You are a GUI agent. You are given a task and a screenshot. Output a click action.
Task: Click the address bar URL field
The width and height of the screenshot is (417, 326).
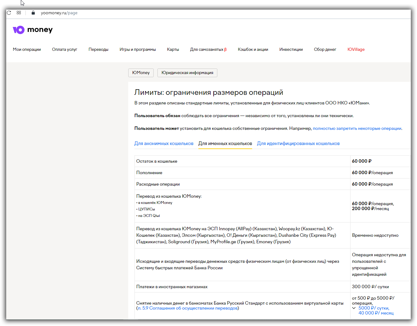pos(59,13)
